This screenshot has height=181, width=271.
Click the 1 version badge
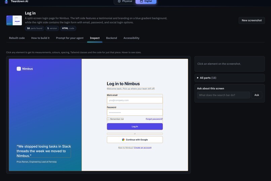click(x=52, y=28)
